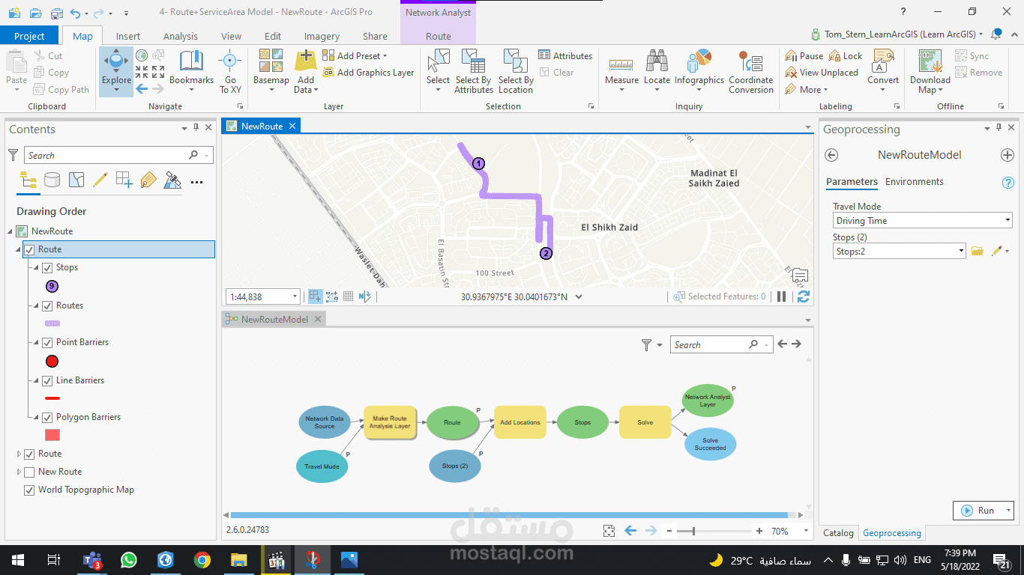Toggle the Routes layer checkbox
This screenshot has height=575, width=1024.
[47, 305]
